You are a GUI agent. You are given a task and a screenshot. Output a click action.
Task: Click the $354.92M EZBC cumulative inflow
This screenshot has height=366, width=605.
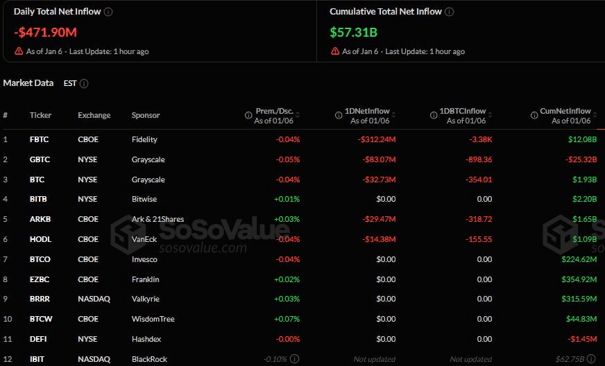point(579,279)
